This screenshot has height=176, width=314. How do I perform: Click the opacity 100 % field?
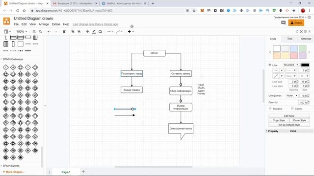click(x=303, y=102)
